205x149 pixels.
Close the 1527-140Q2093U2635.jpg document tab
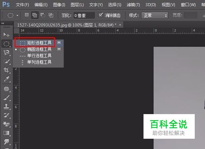point(120,25)
